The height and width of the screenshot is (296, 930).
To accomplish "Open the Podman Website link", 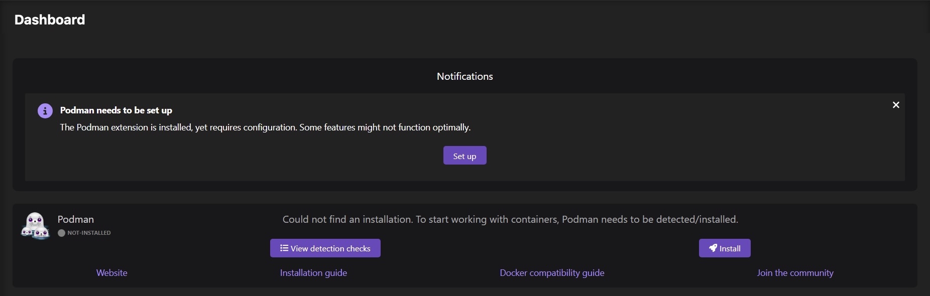I will tap(111, 273).
